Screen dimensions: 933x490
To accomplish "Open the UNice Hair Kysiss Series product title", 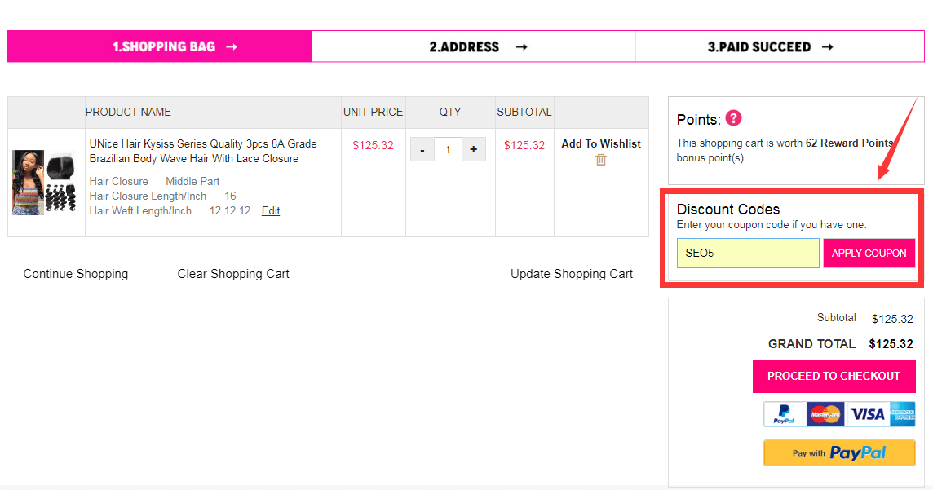I will (x=203, y=151).
